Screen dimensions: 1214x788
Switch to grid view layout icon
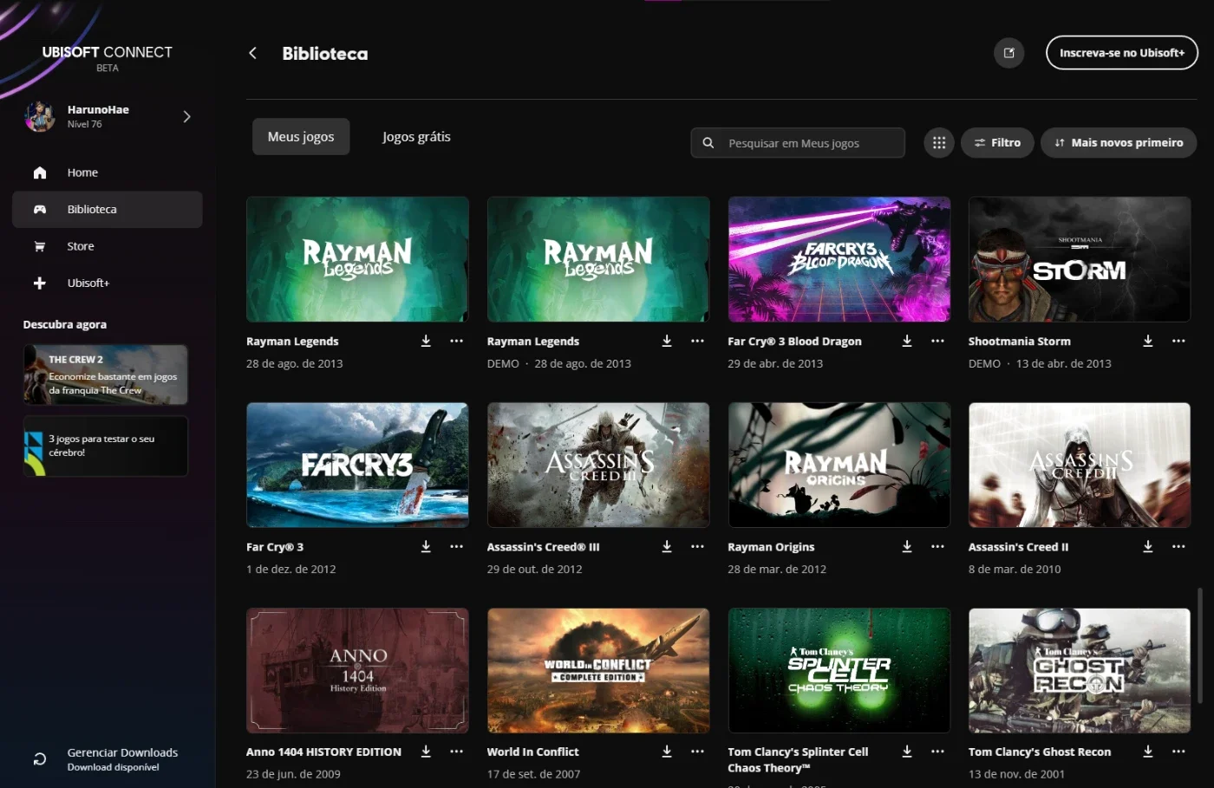click(x=939, y=143)
